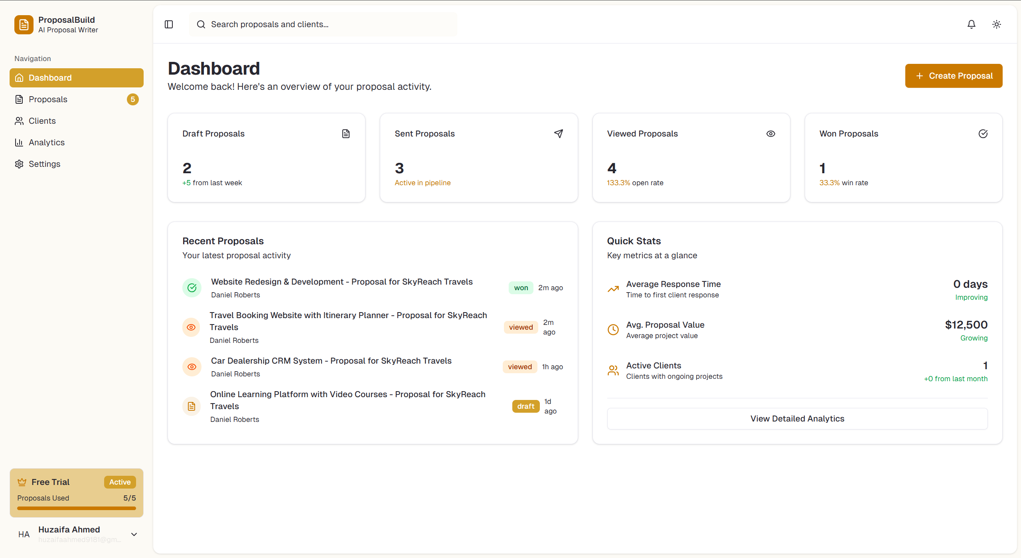The height and width of the screenshot is (558, 1021).
Task: Open the ProposalBuild logo icon
Action: pos(23,24)
